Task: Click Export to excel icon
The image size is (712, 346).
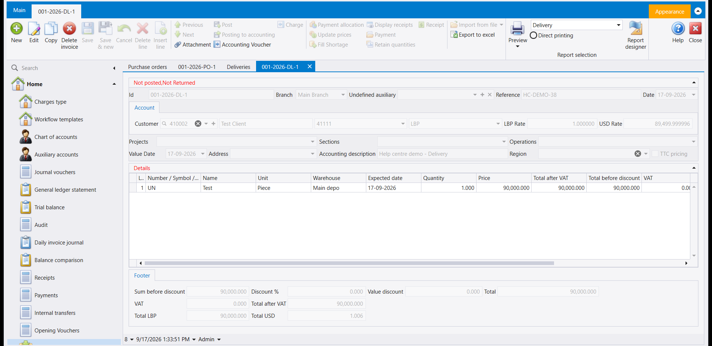Action: click(473, 35)
